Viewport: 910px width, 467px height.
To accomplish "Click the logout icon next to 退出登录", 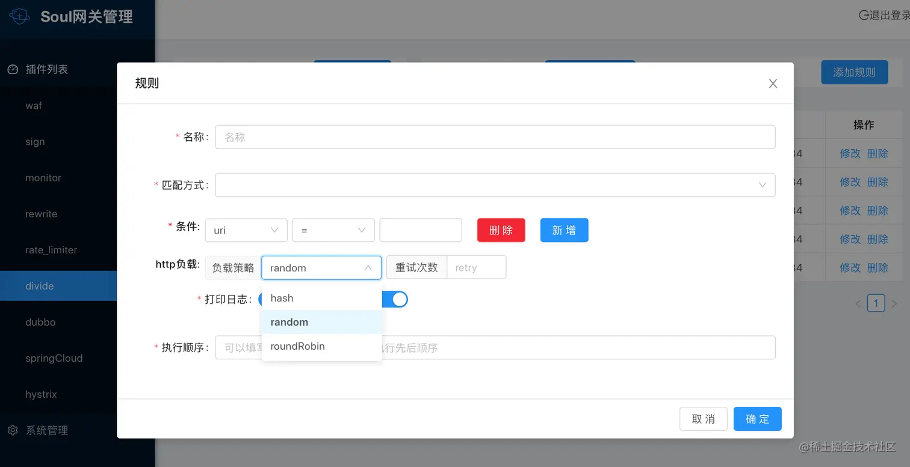I will 864,15.
